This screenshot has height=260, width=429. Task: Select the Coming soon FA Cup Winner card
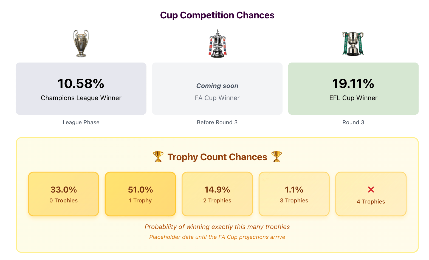[217, 89]
